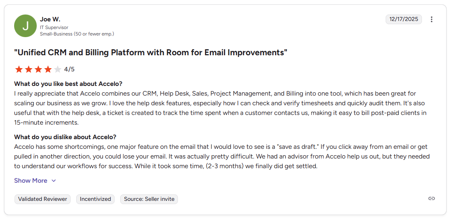
Task: Click the second rating star
Action: (x=28, y=69)
